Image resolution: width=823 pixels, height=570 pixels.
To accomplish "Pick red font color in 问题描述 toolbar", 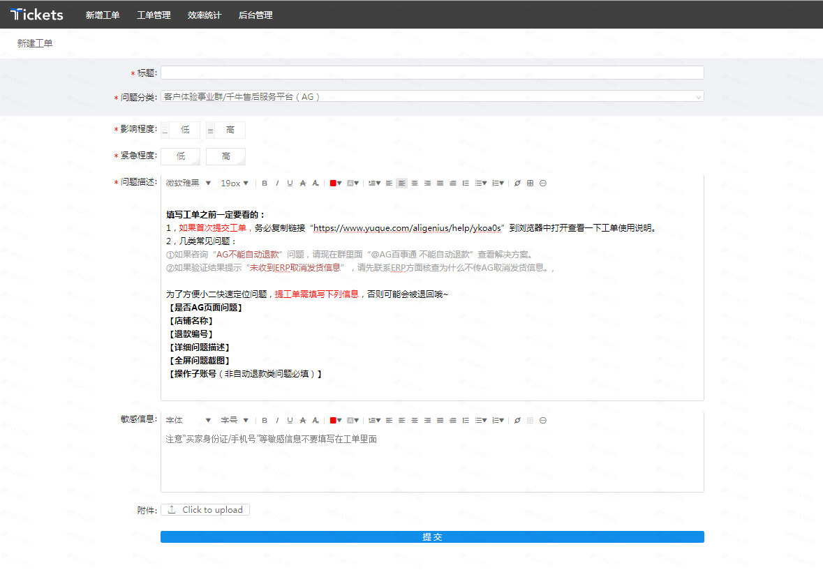I will (335, 183).
